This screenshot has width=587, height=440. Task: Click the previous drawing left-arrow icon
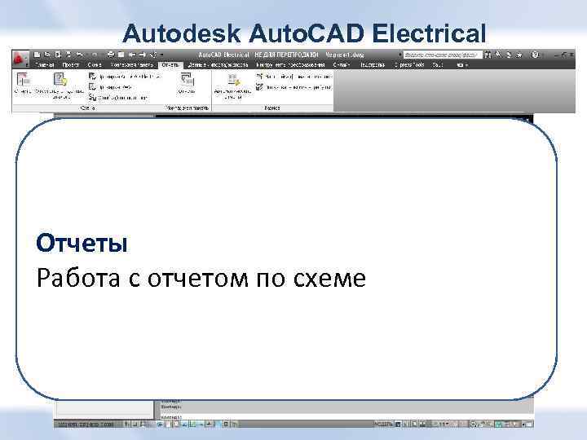pos(132,55)
